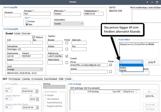Click the Postort field showing TESTORT

click(x=32, y=56)
